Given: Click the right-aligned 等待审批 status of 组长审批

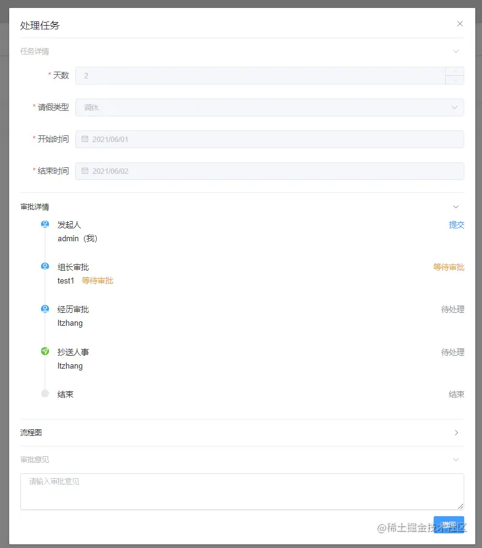Looking at the screenshot, I should point(449,268).
